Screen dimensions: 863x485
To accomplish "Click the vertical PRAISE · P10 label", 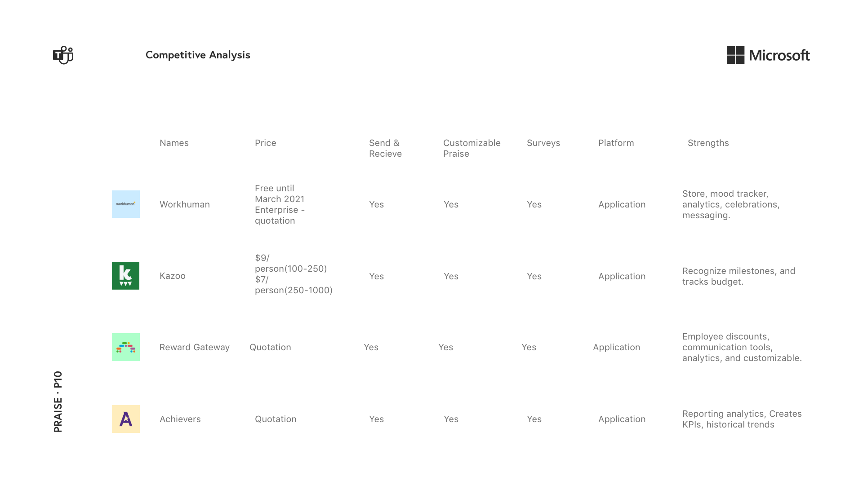I will click(x=58, y=401).
